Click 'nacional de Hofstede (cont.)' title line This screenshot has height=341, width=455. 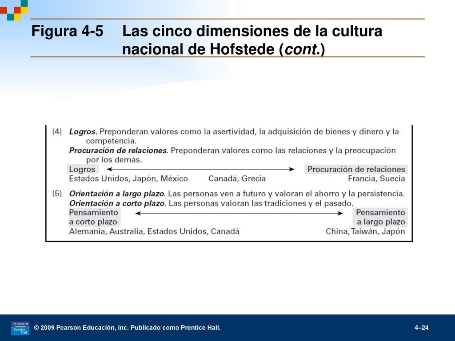(x=224, y=49)
